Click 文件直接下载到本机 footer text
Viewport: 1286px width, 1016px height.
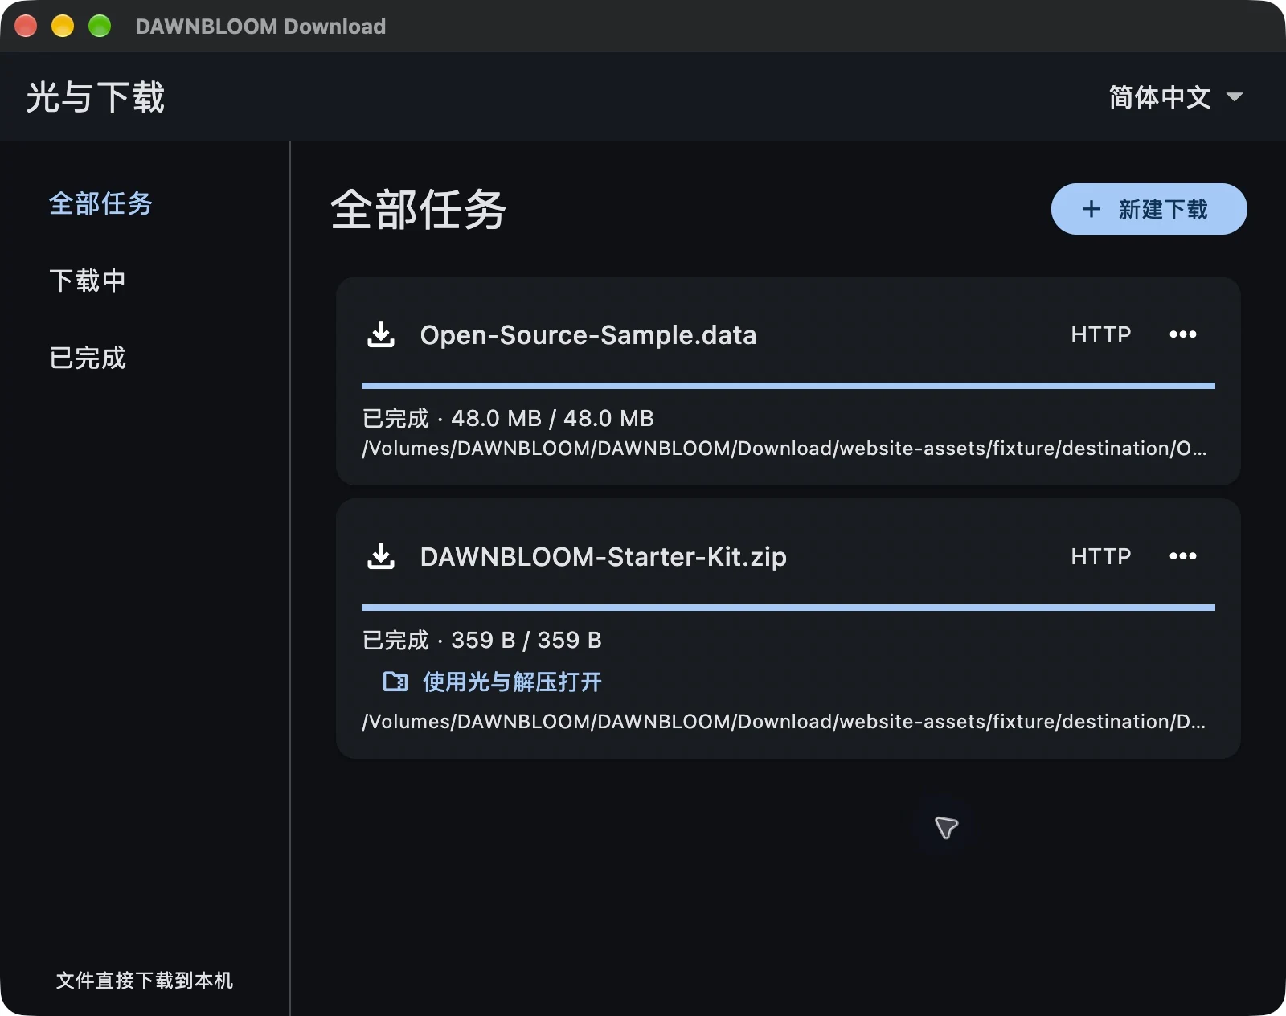[x=145, y=980]
